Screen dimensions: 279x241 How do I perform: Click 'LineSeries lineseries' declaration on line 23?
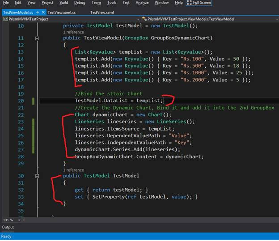click(106, 122)
